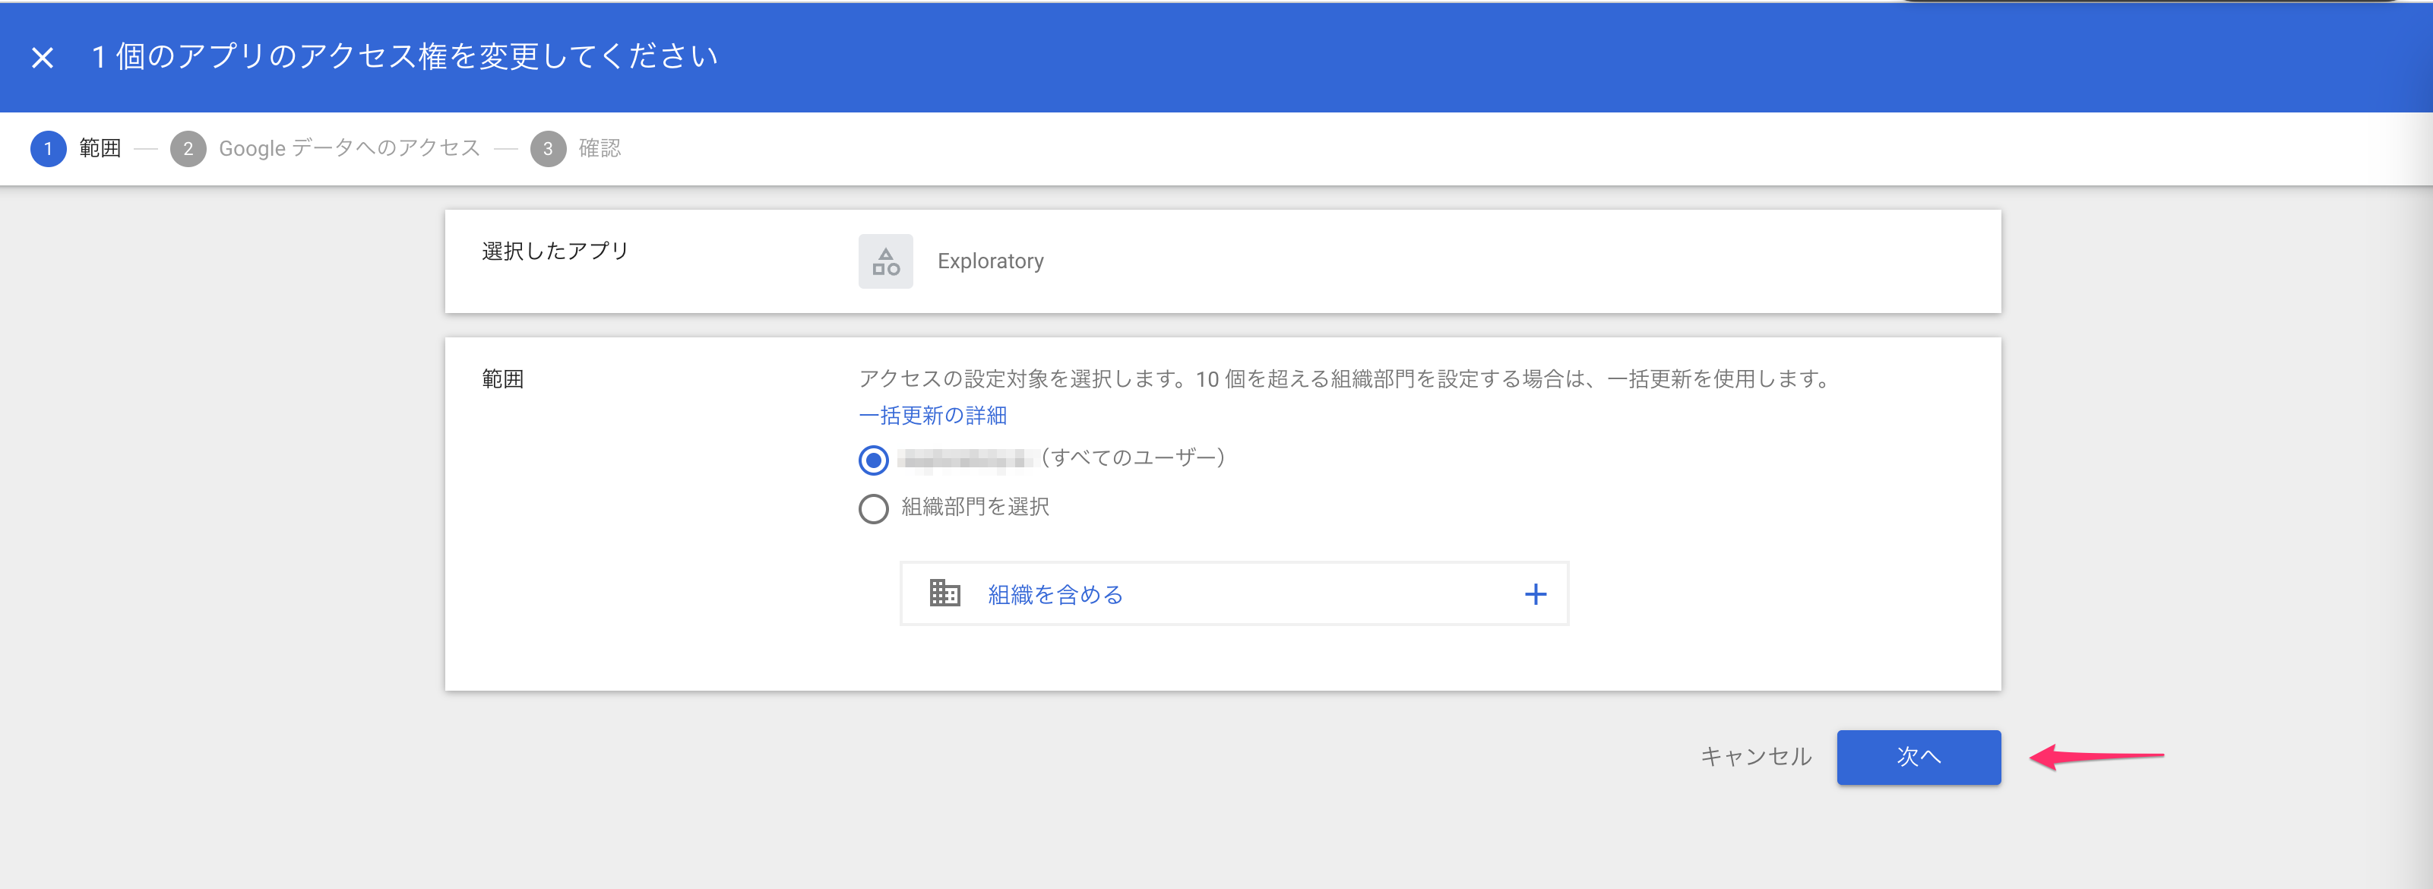Viewport: 2433px width, 889px height.
Task: Click step 1 circle for 範囲
Action: click(48, 149)
